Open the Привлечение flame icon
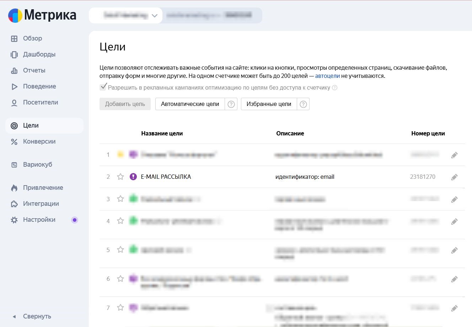 click(14, 188)
